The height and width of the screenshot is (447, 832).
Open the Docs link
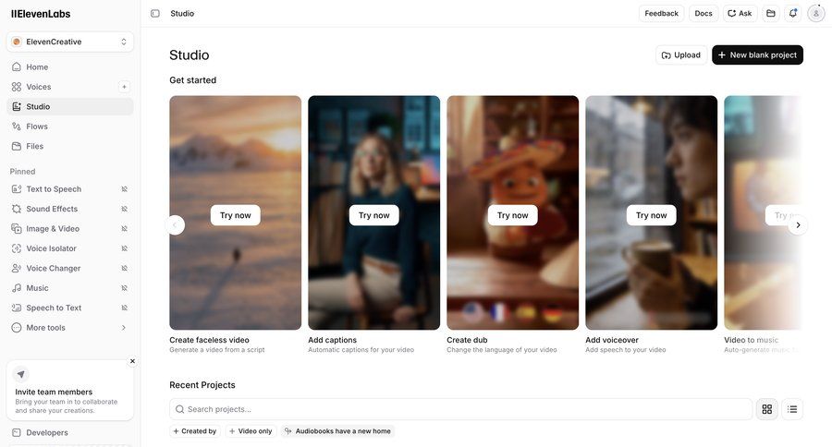[x=704, y=13]
